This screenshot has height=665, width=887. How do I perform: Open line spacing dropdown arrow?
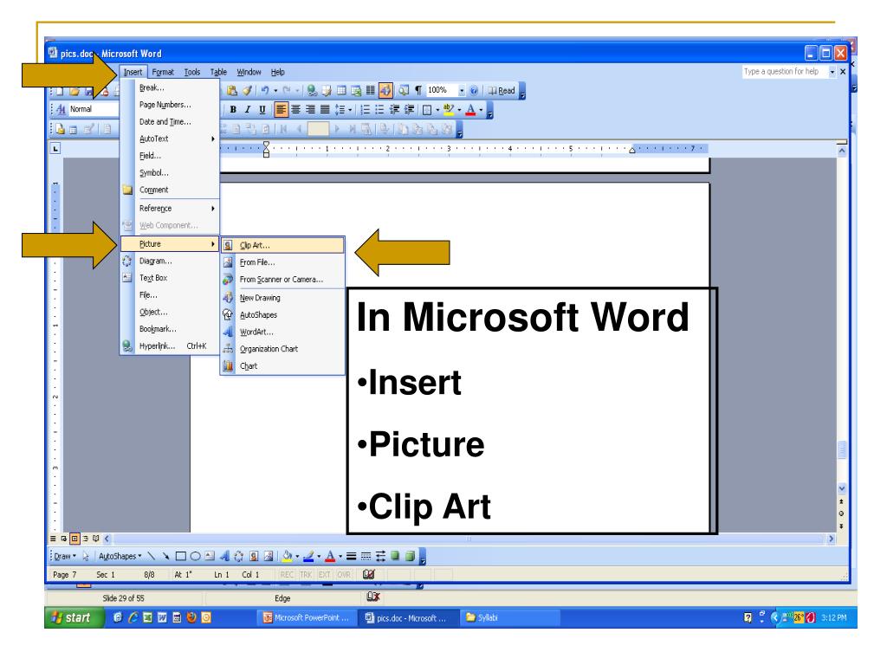click(x=350, y=110)
